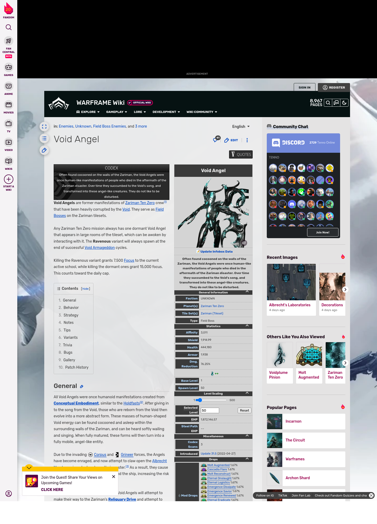This screenshot has width=377, height=524.
Task: Click the Start a Wiki plus icon
Action: pos(9,179)
